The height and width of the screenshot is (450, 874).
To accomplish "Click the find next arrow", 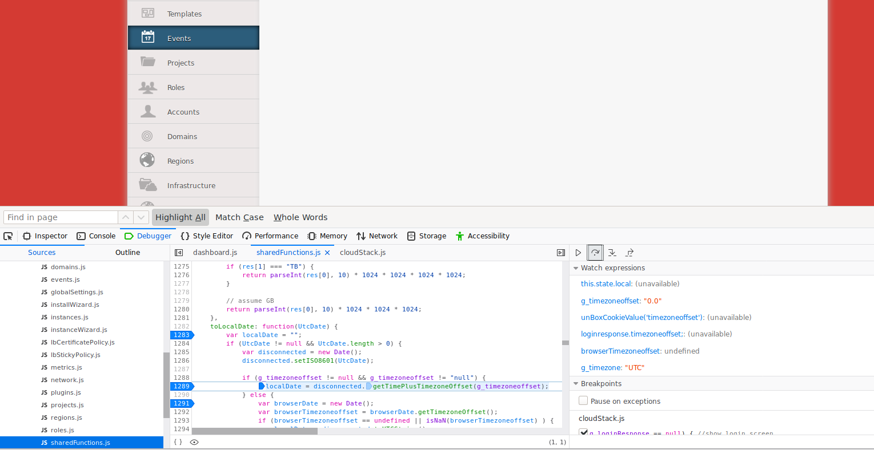I will click(x=141, y=217).
